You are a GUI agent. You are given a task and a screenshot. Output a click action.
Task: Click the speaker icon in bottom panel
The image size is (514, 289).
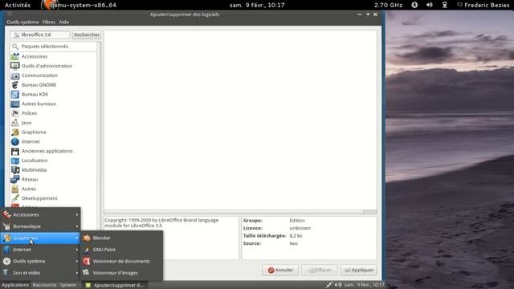click(x=337, y=285)
